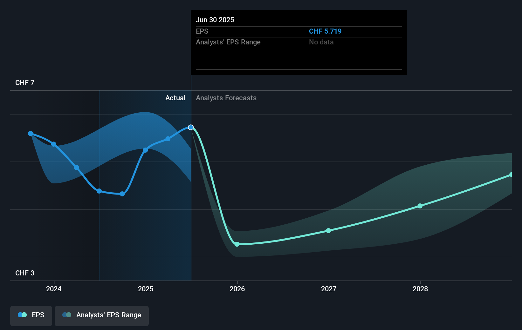This screenshot has width=522, height=330.
Task: Select the EPS data point in early 2024
Action: [76, 168]
